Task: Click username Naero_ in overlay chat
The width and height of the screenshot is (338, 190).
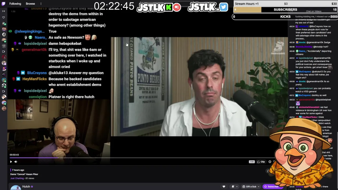Action: (x=41, y=37)
